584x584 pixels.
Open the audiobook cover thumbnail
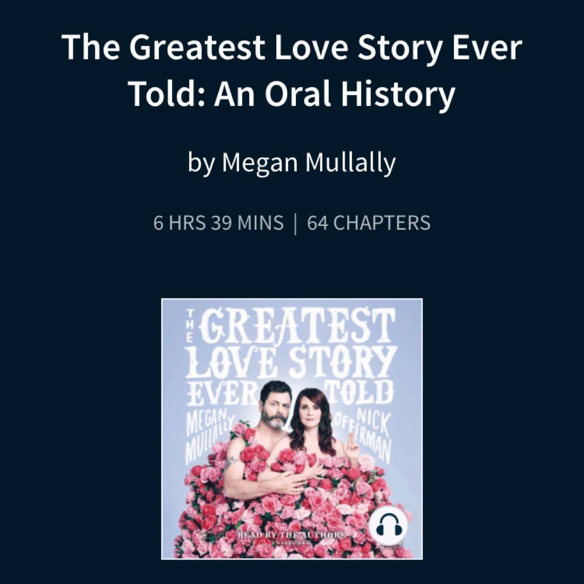click(292, 429)
